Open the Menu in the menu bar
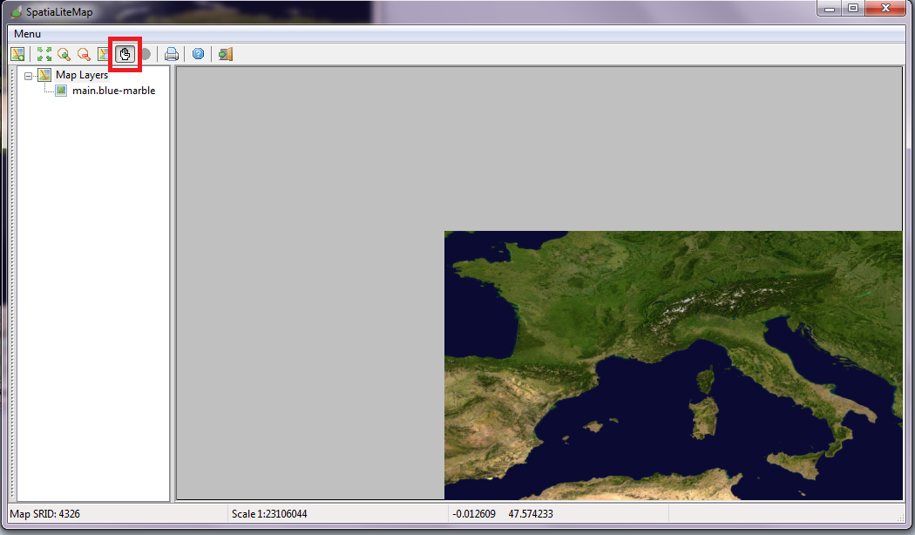The height and width of the screenshot is (535, 915). pos(27,34)
